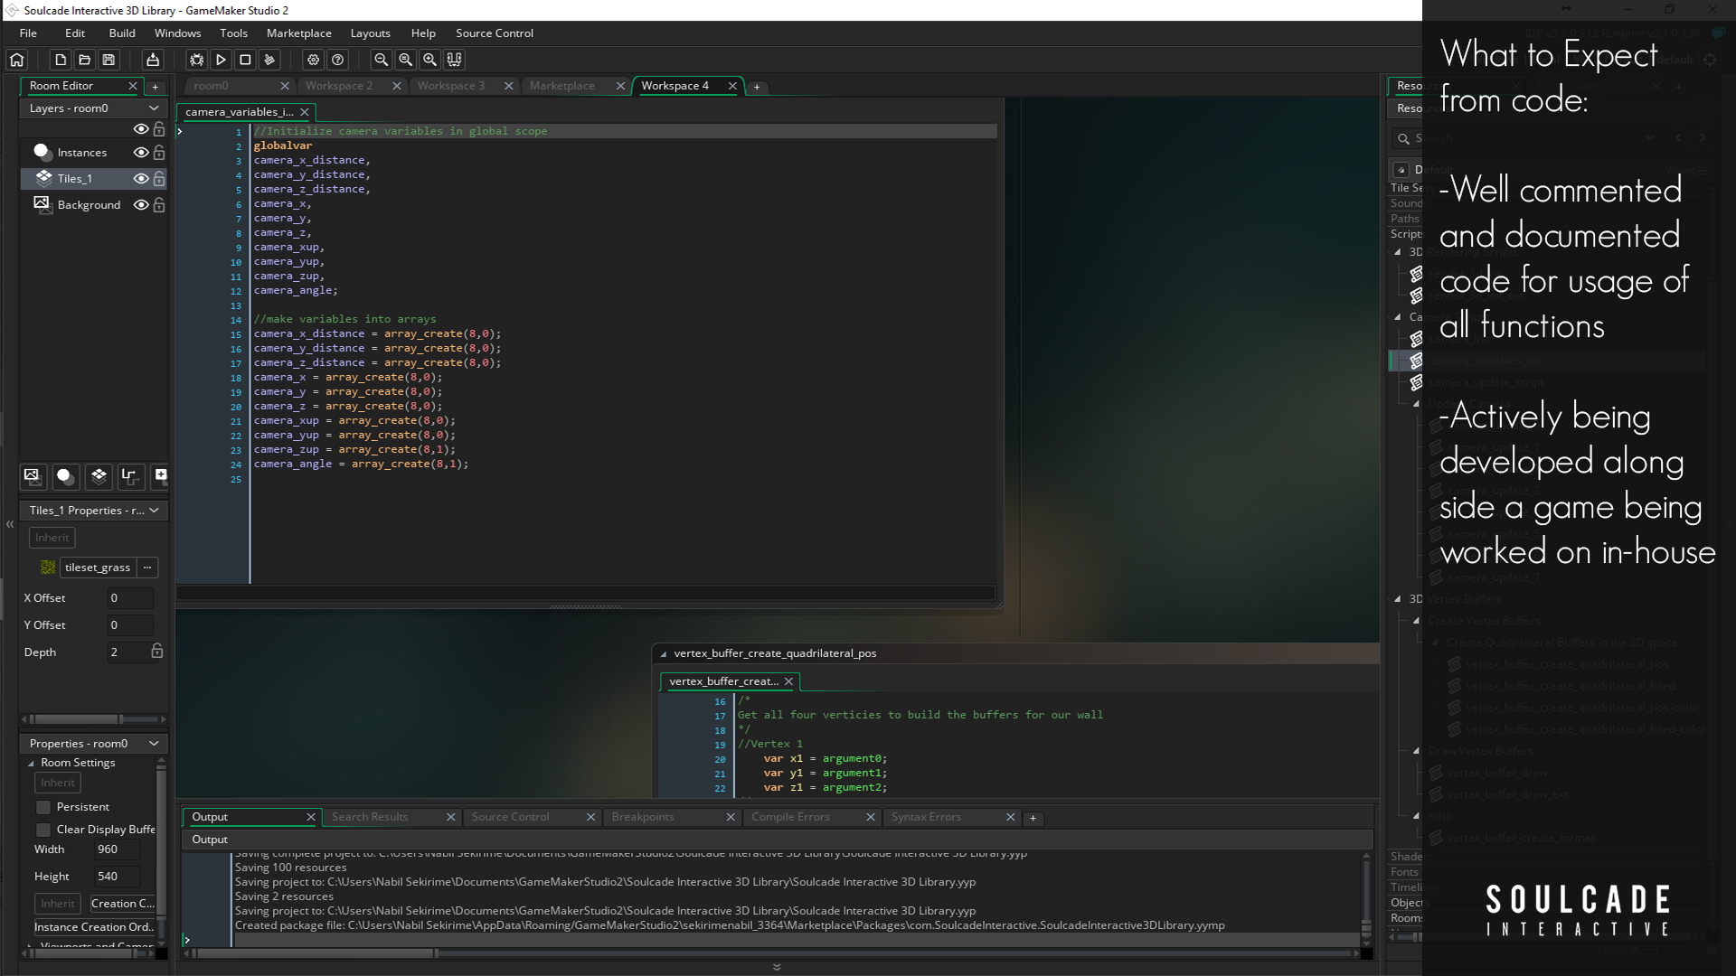1736x976 pixels.
Task: Close the Workspace 4 tab
Action: [732, 86]
